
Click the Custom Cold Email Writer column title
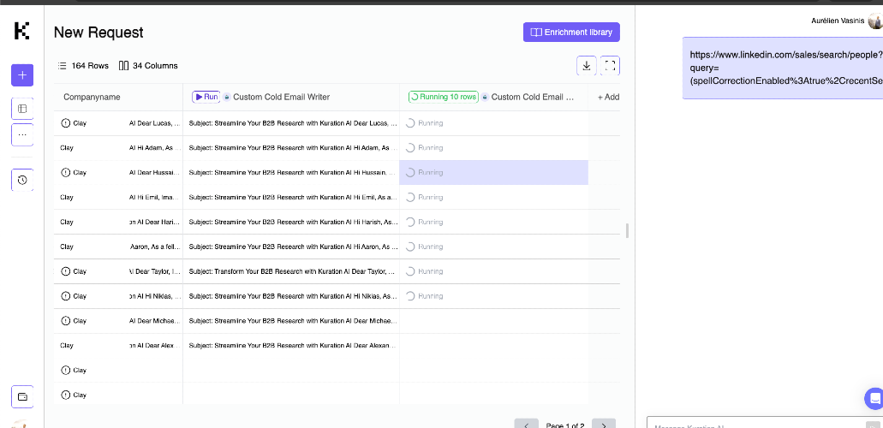282,97
